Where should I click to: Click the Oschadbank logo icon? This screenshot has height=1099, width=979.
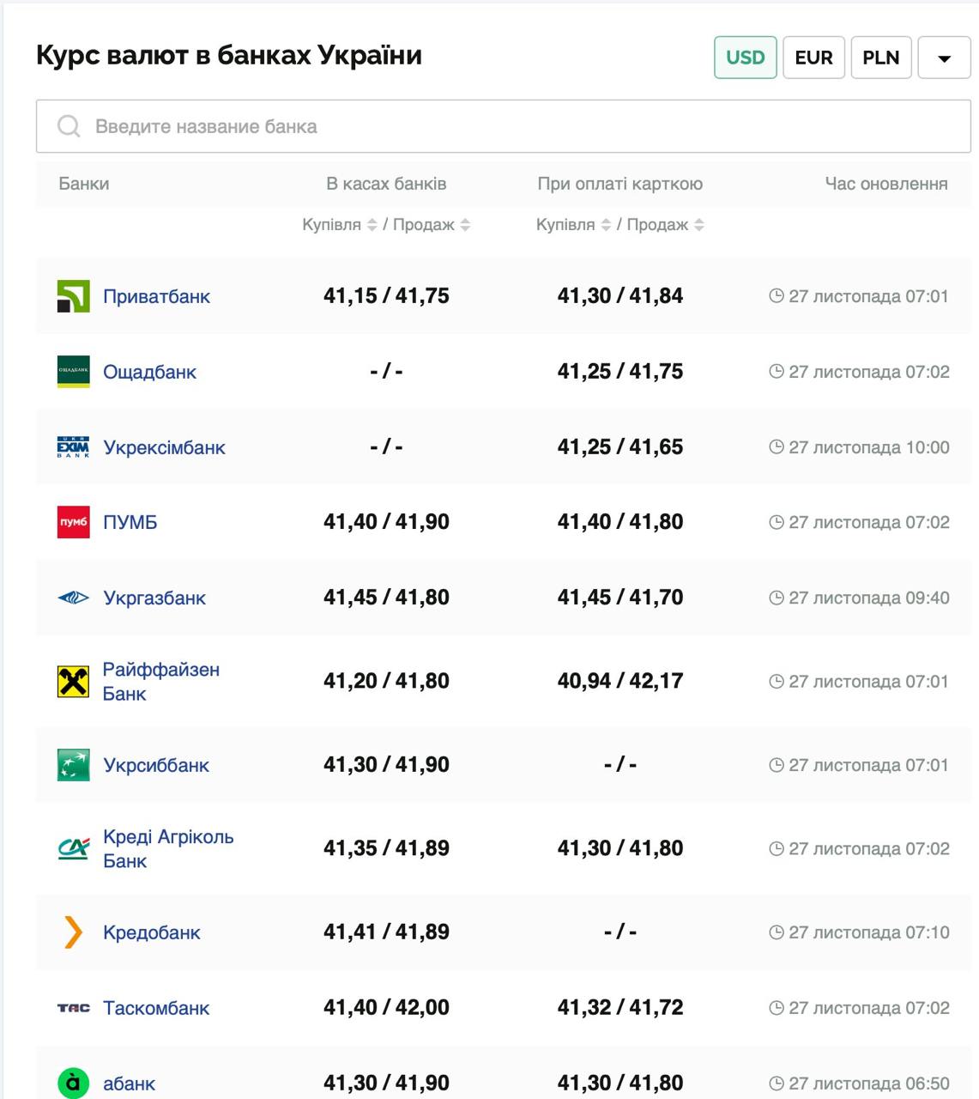pyautogui.click(x=73, y=372)
